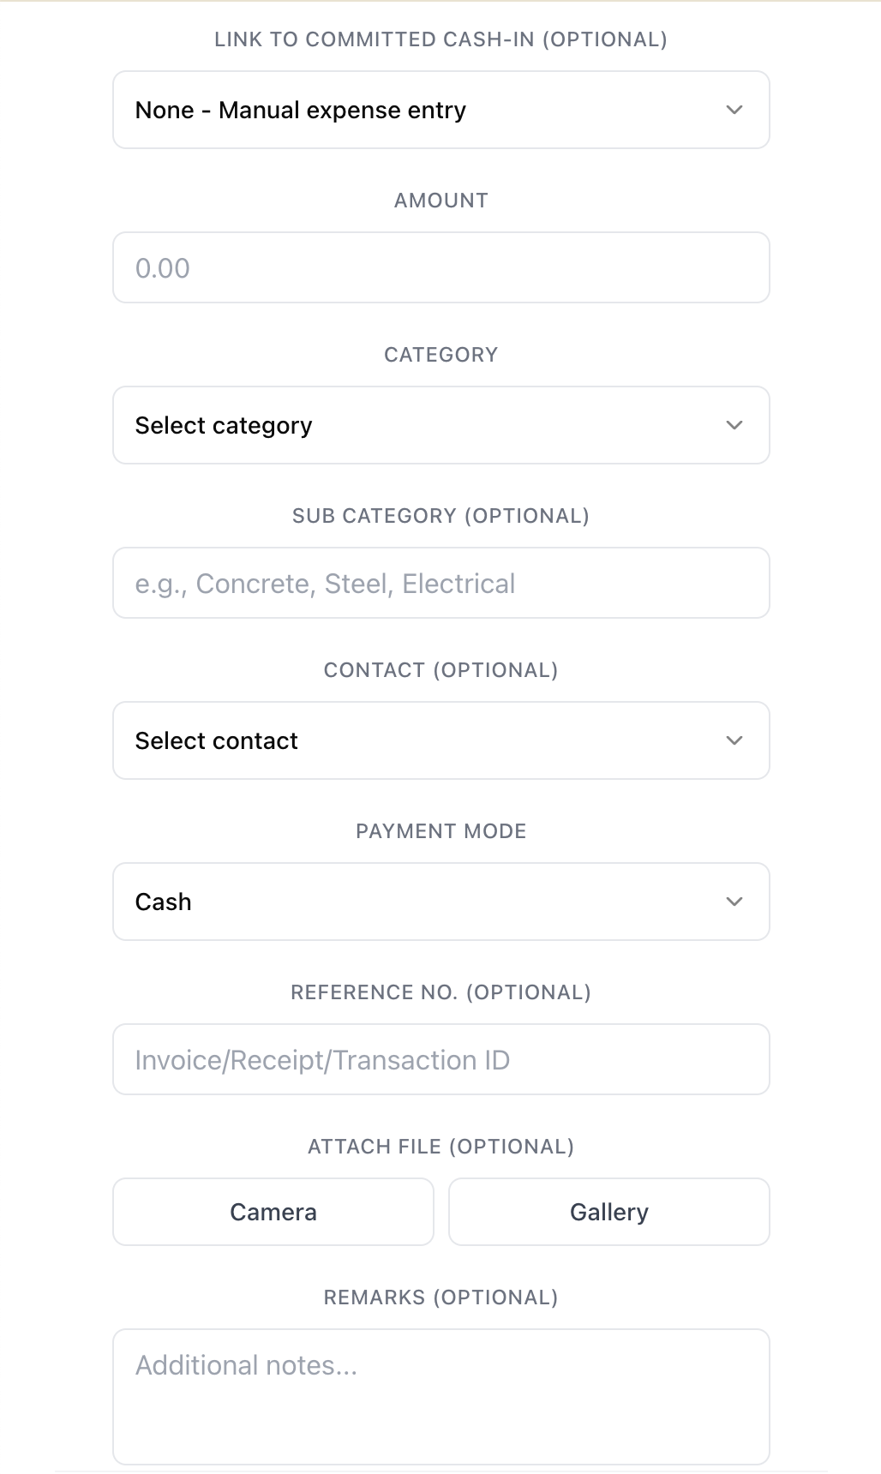Click the Additional notes remarks box
881x1474 pixels.
tap(440, 1395)
